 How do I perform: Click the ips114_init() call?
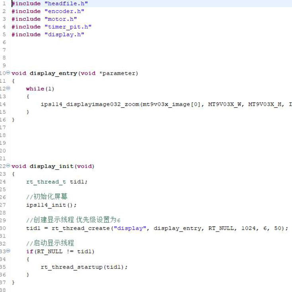(51, 205)
